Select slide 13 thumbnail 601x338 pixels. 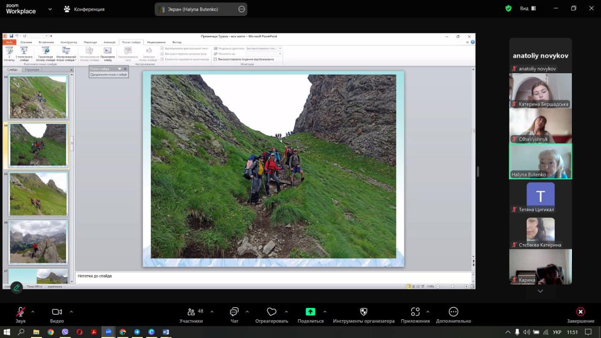point(38,97)
